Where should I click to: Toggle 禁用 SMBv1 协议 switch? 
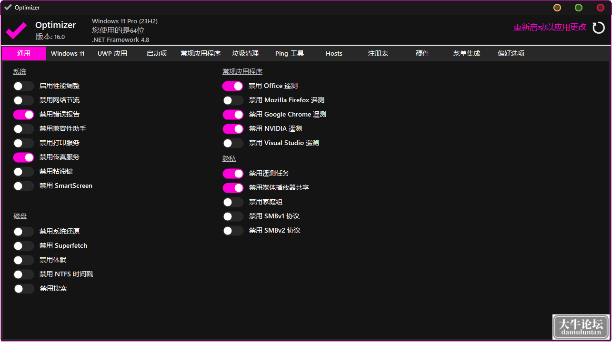pos(233,216)
